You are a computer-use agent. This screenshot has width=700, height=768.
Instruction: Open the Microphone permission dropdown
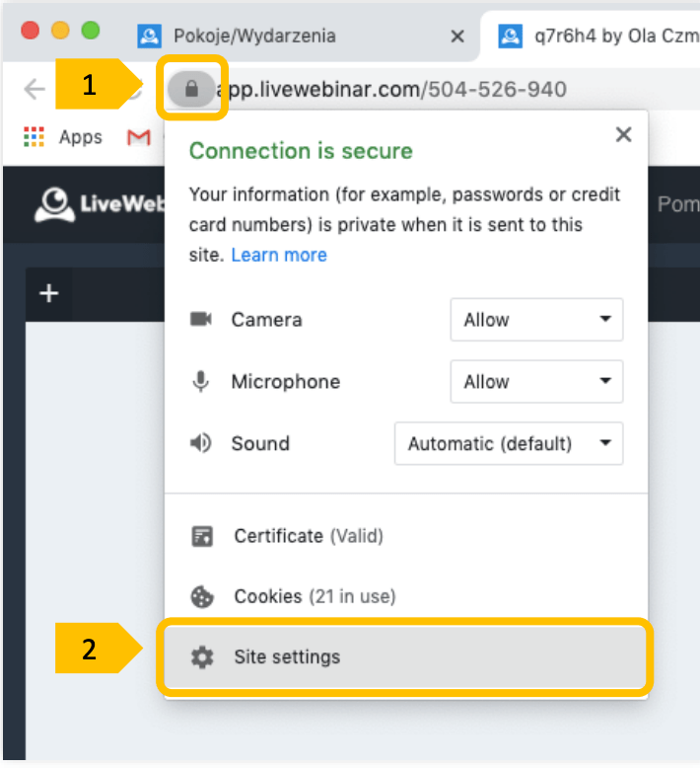coord(536,382)
